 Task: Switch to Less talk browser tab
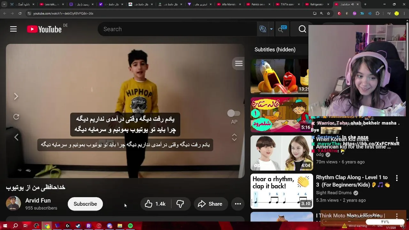point(51,4)
